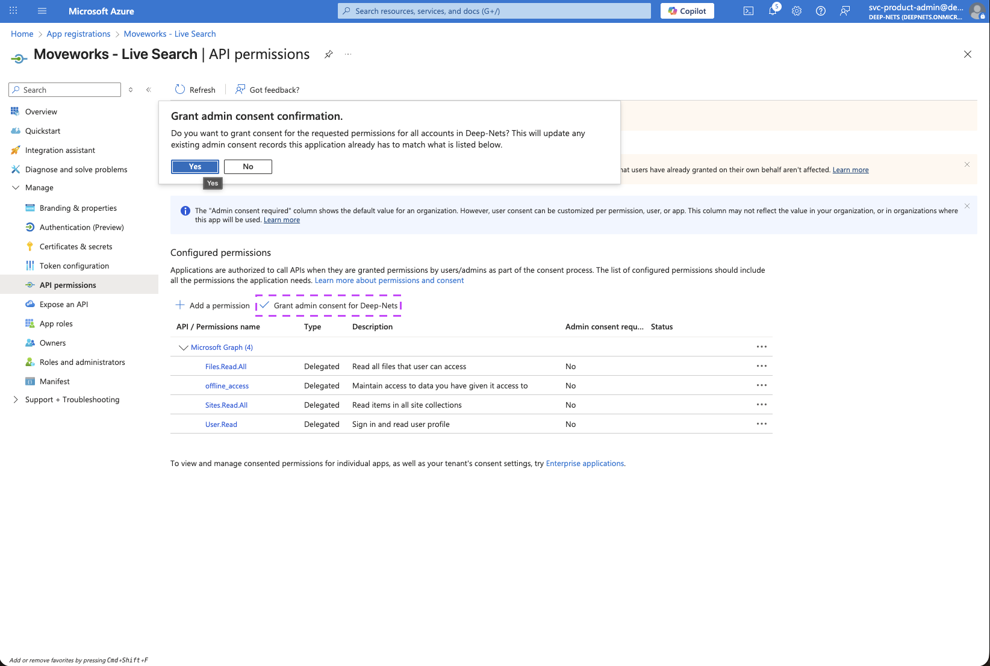The image size is (990, 666).
Task: Open Token configuration
Action: pos(75,266)
